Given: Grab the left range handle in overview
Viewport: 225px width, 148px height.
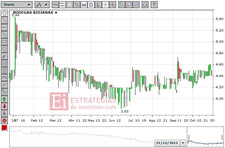Looking at the screenshot, I should (189, 137).
